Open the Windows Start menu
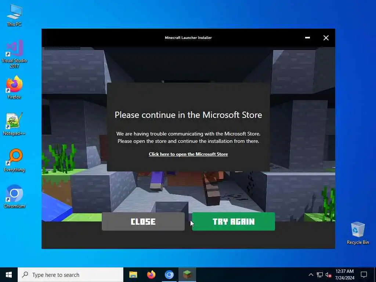Screen dimensions: 376x282 tap(9, 275)
